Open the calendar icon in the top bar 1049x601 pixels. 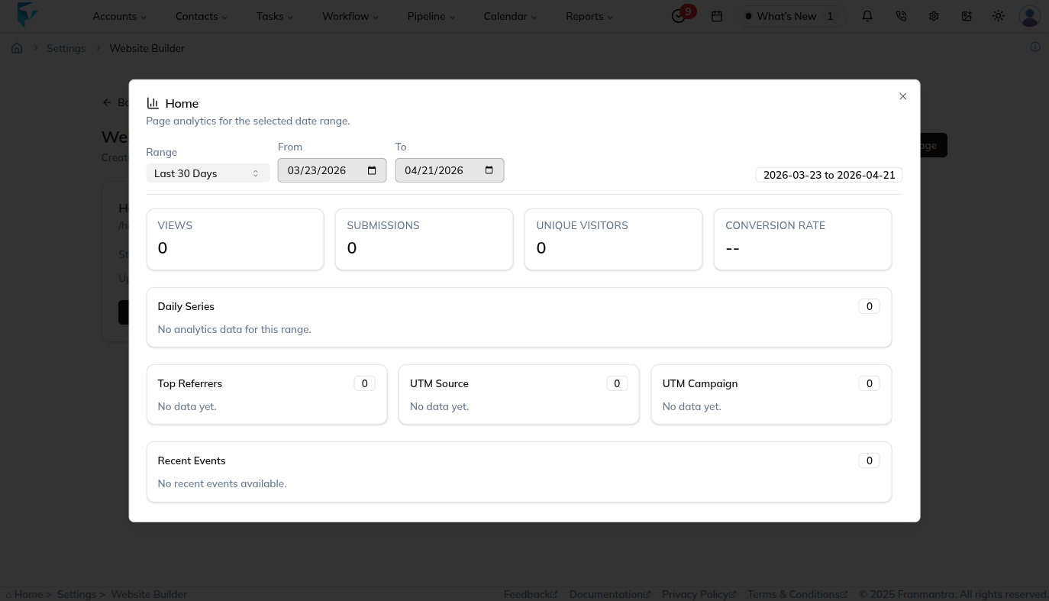(717, 16)
